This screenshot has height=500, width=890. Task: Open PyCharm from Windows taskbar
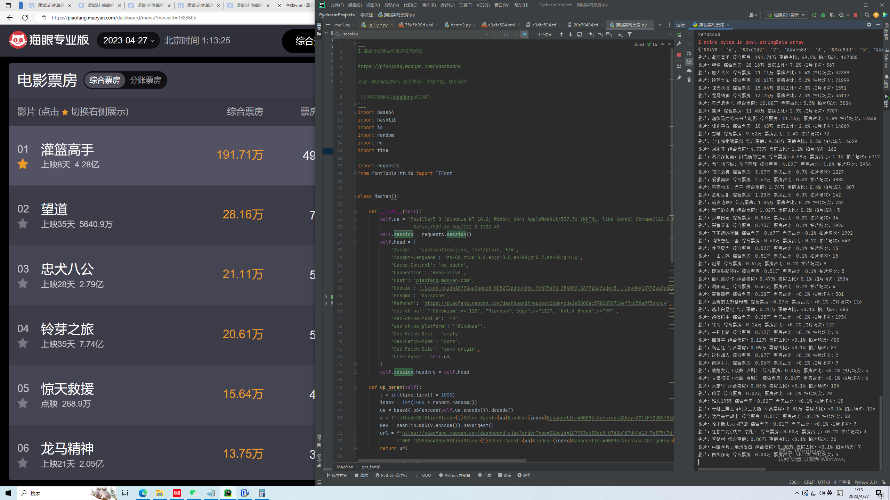(x=228, y=493)
